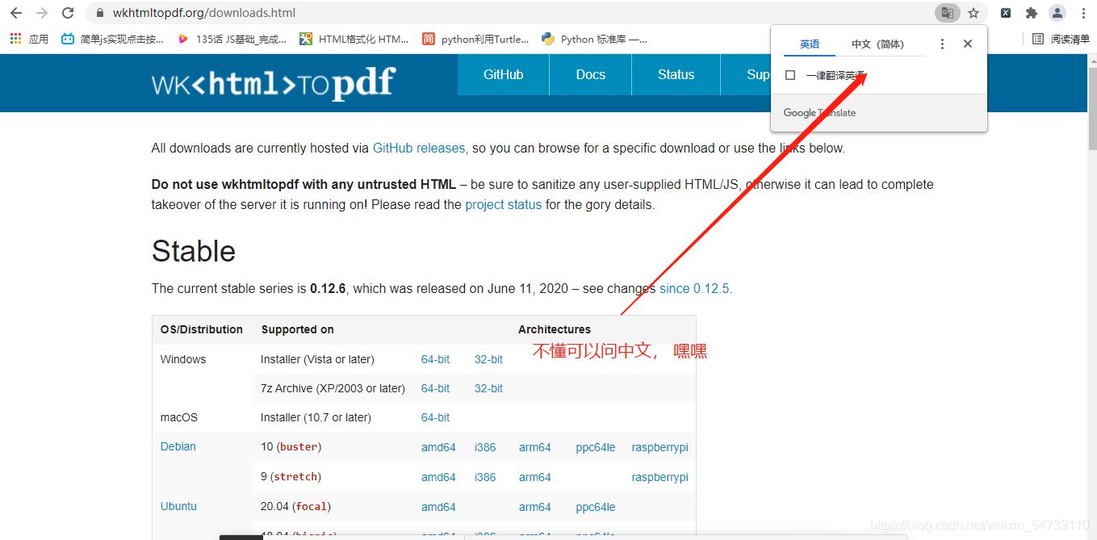1097x540 pixels.
Task: Bookmark the page via star icon
Action: click(975, 13)
